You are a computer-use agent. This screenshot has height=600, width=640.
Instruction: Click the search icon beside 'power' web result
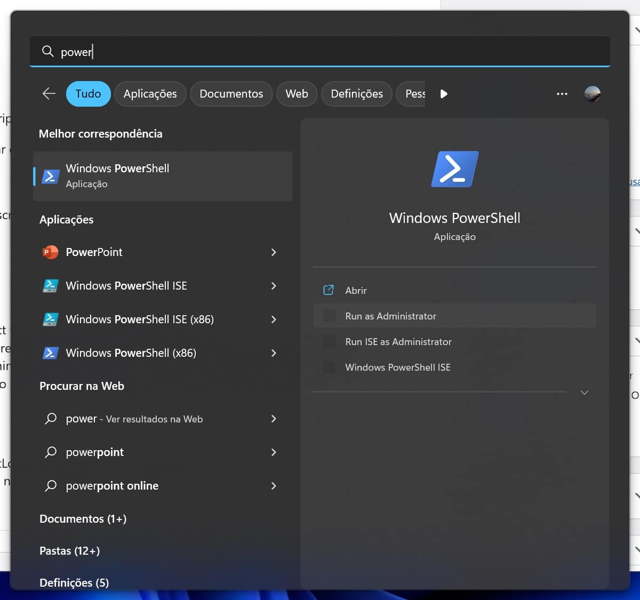[x=51, y=419]
